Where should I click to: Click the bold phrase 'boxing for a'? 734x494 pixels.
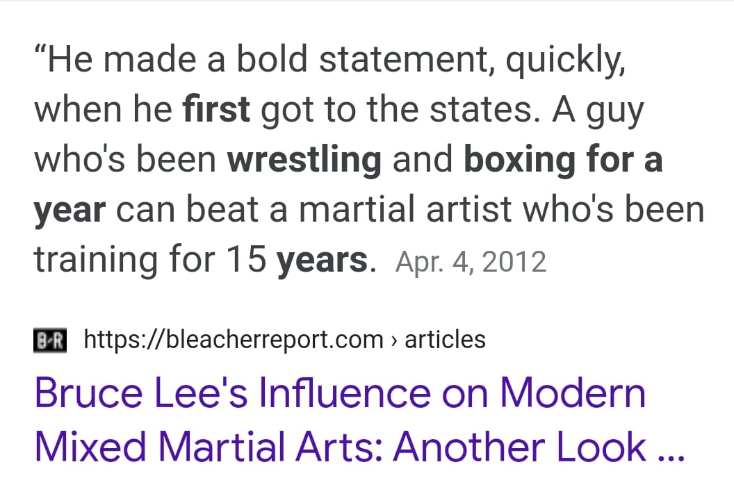coord(563,160)
